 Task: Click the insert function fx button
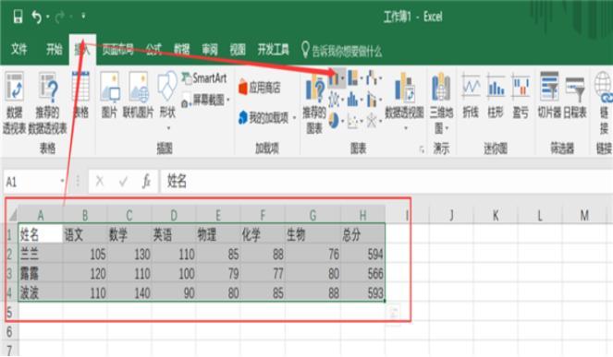pos(147,182)
